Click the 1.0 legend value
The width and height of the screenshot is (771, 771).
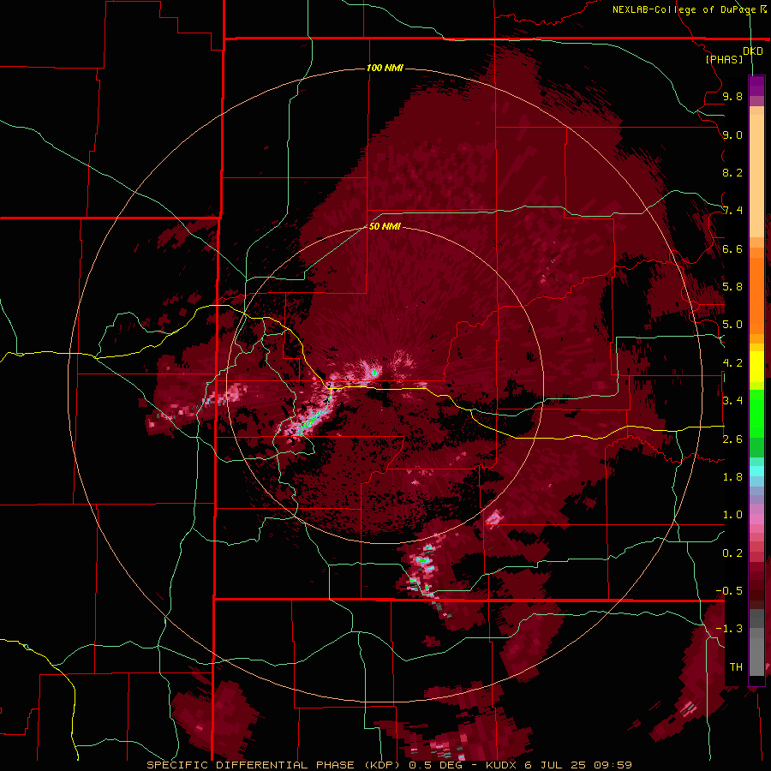tap(732, 515)
